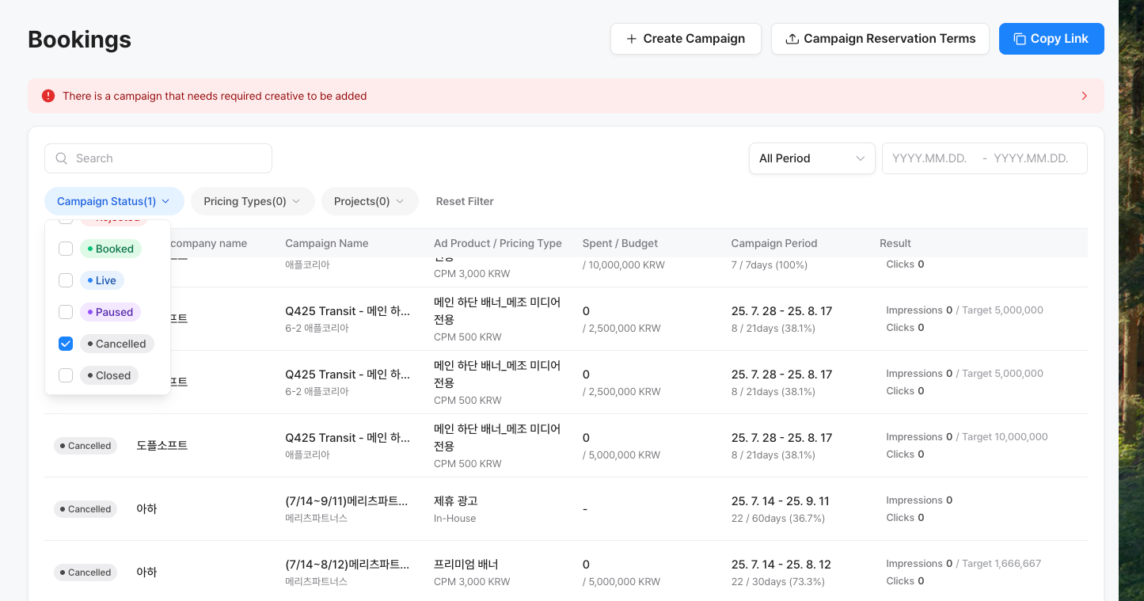Click the Campaign Reservation Terms button
This screenshot has height=601, width=1144.
tap(880, 39)
